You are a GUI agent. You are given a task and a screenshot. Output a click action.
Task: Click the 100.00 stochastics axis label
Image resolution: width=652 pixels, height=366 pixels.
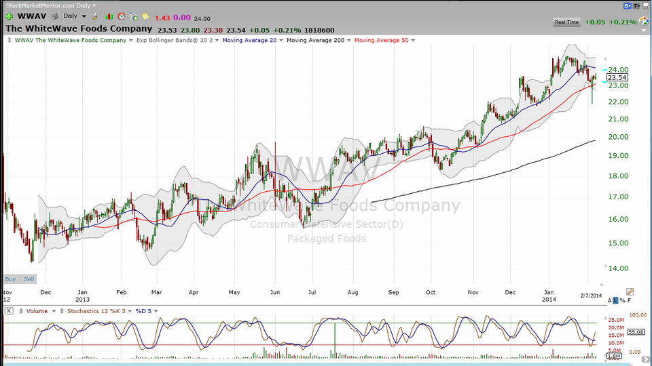[x=638, y=315]
